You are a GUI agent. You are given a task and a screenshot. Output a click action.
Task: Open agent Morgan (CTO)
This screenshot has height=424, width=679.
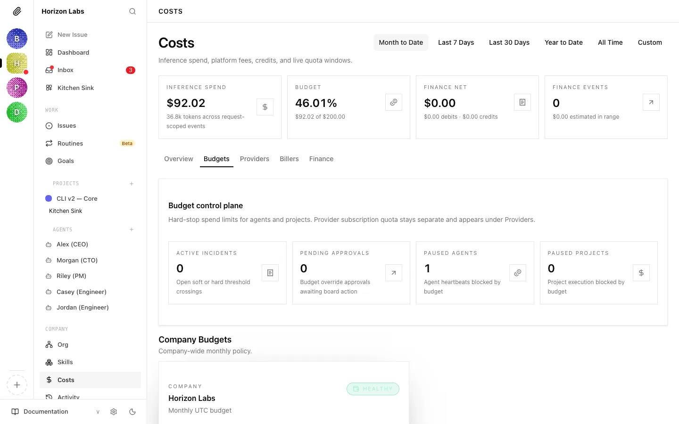coord(90,261)
